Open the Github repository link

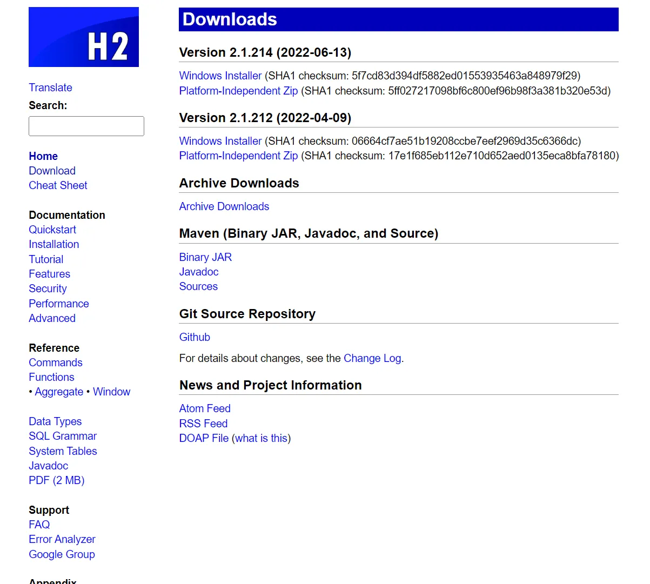(195, 337)
